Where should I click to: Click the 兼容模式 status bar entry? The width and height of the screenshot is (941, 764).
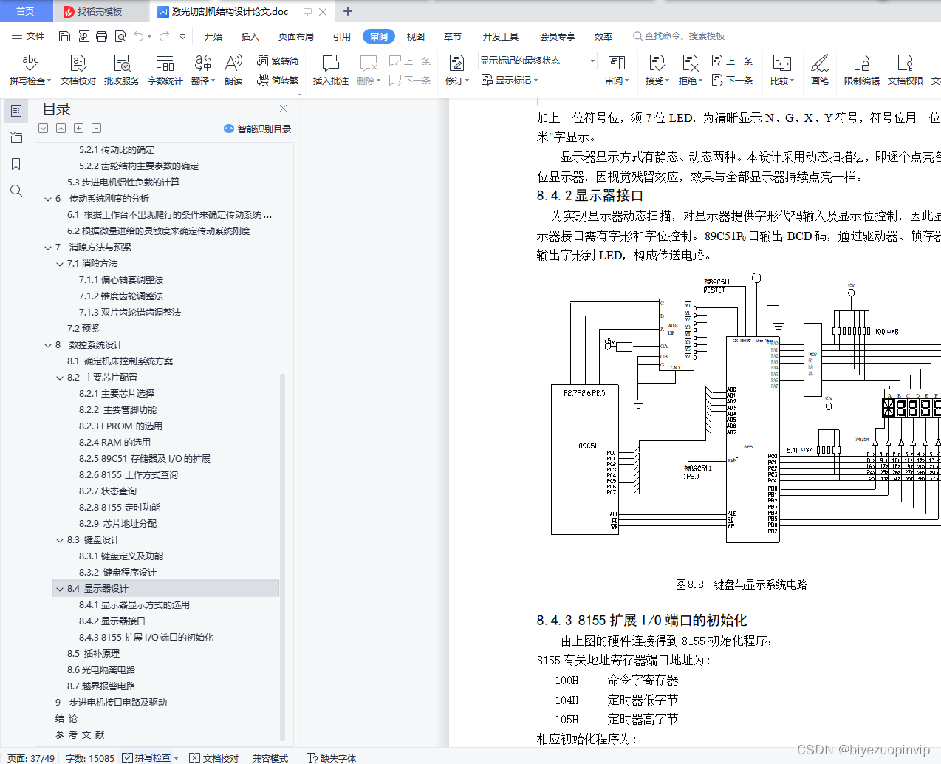point(270,758)
